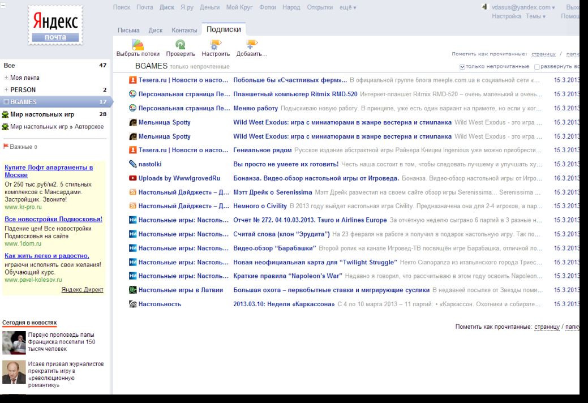588x403 pixels.
Task: Click icon of «Мир настольных игр » Авторское»
Action: tap(5, 127)
